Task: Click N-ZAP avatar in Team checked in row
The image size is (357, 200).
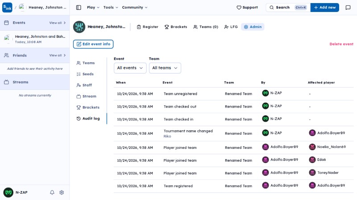Action: coord(265,119)
